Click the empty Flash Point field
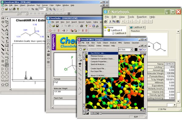This screenshot has width=182, height=120. tap(65, 102)
